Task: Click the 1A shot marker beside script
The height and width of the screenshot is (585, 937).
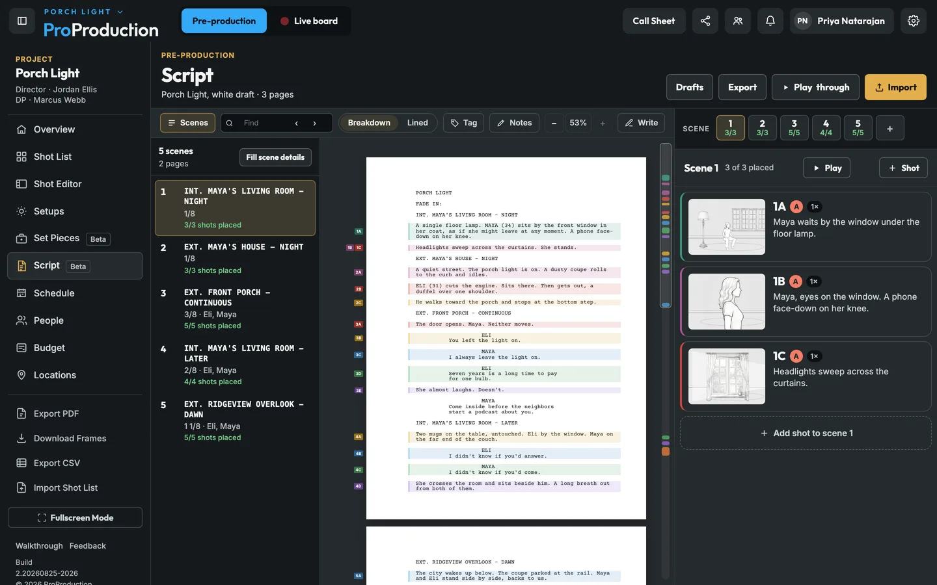Action: (x=359, y=231)
